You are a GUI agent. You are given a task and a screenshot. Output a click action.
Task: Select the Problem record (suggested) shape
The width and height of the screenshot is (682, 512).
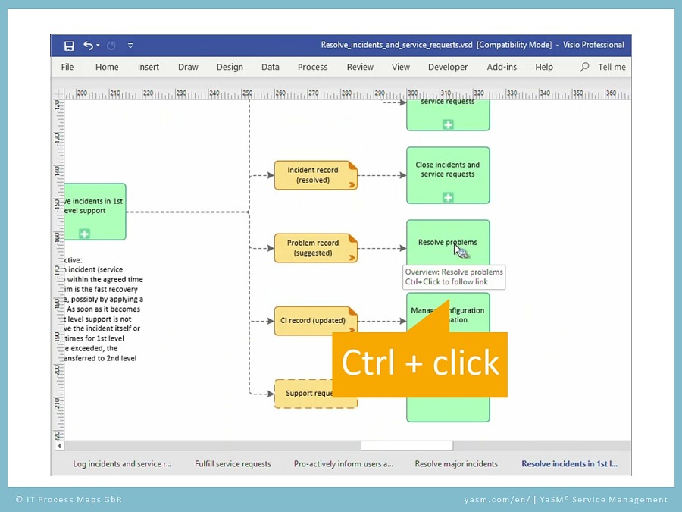[315, 248]
